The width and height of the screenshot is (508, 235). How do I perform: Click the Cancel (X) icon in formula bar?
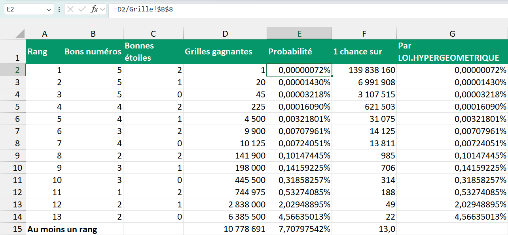tap(70, 9)
